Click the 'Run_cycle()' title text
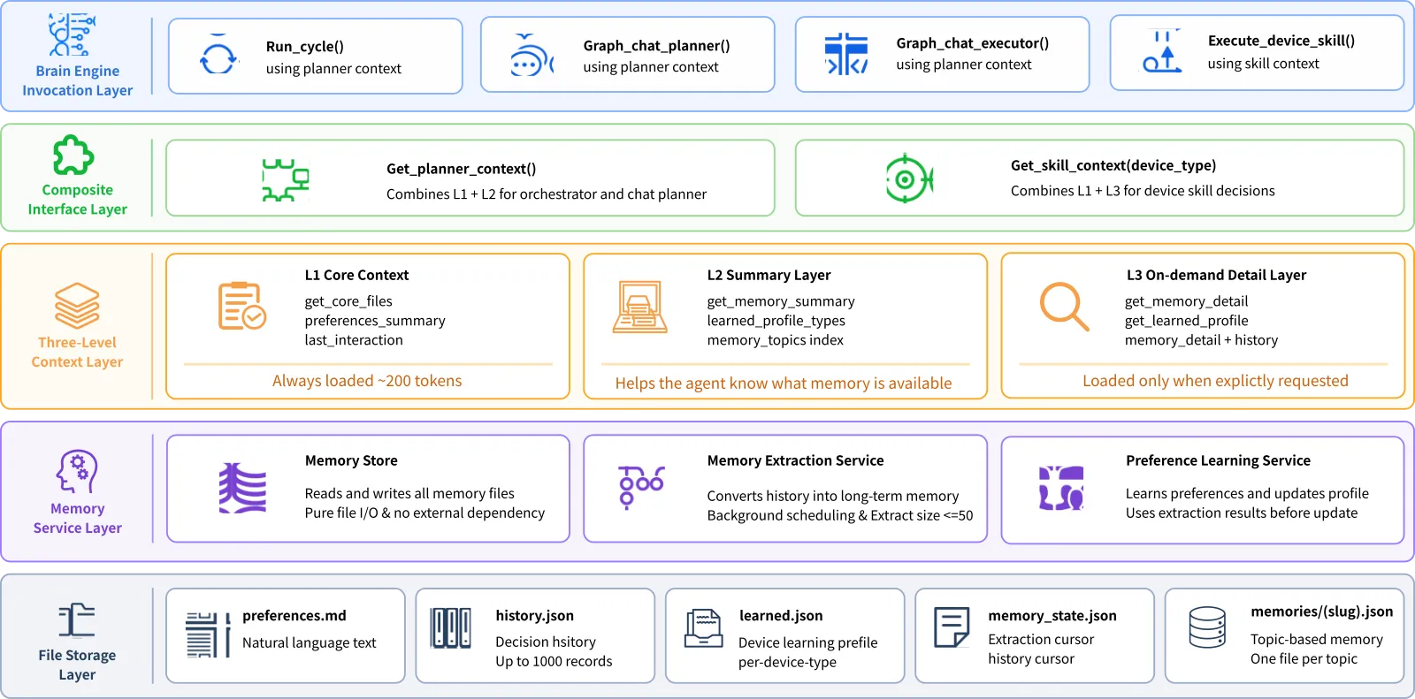The image size is (1415, 699). [305, 46]
